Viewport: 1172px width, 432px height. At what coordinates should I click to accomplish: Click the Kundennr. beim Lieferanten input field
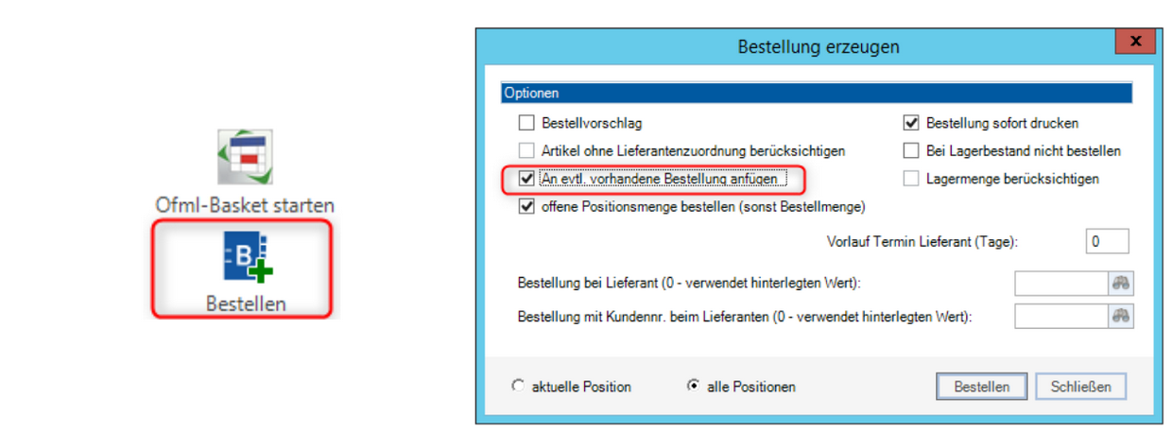point(1060,317)
